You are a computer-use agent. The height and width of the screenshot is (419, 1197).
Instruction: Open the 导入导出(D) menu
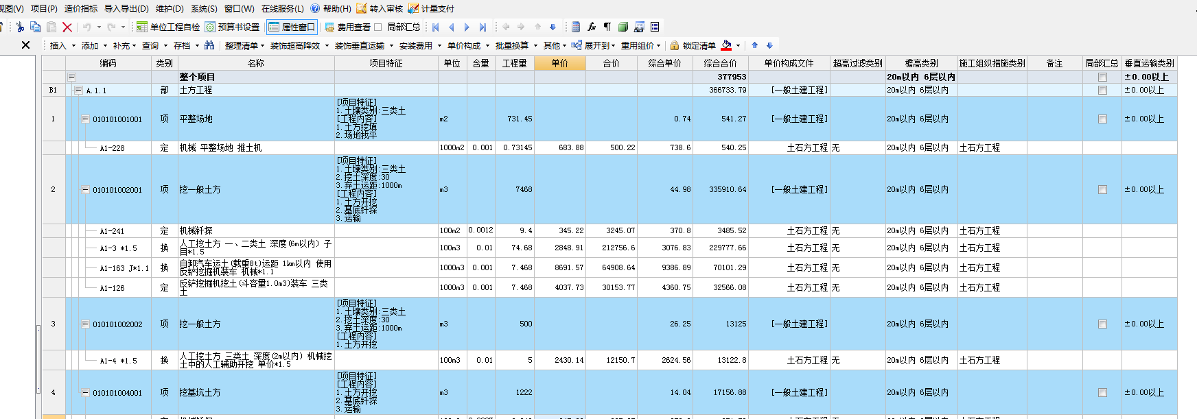126,8
